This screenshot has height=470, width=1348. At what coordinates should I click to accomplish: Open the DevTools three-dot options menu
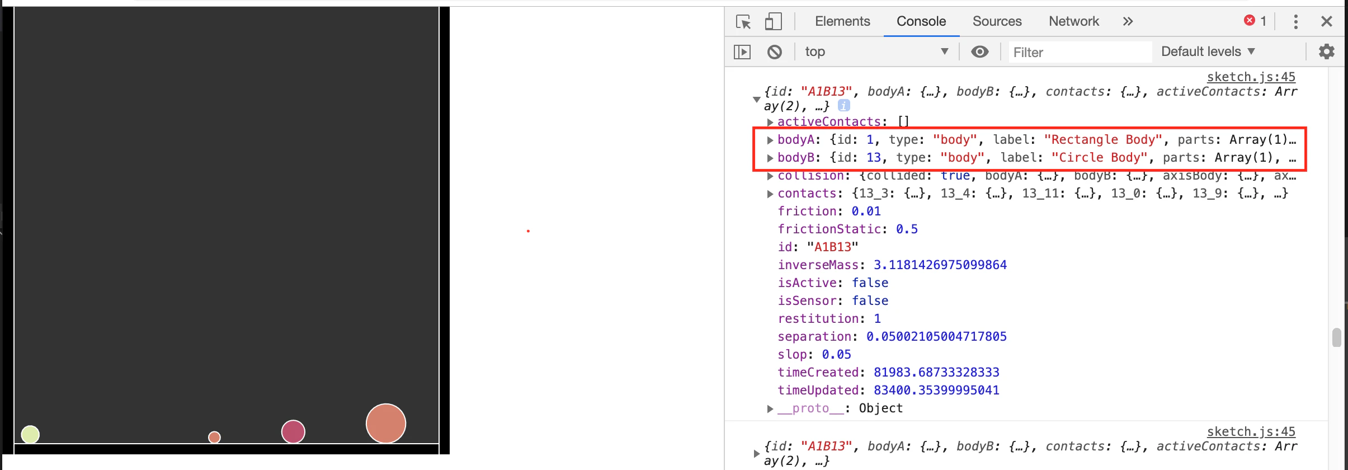pyautogui.click(x=1295, y=22)
